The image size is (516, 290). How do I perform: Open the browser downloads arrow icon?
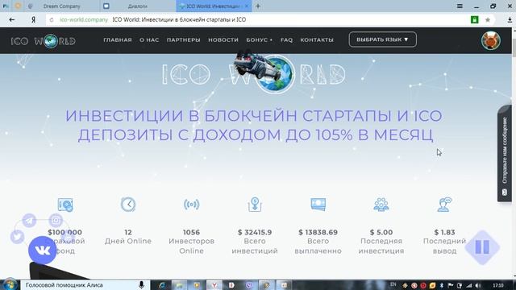510,19
